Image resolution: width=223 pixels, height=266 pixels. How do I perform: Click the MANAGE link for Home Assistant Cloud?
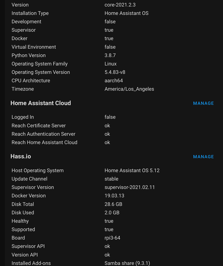click(203, 103)
